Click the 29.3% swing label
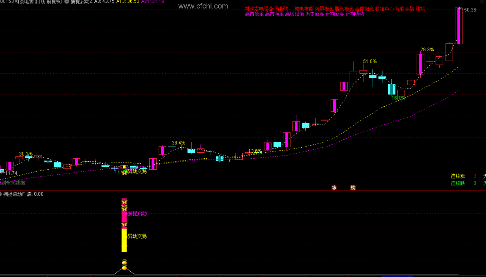This screenshot has width=486, height=277. click(427, 49)
